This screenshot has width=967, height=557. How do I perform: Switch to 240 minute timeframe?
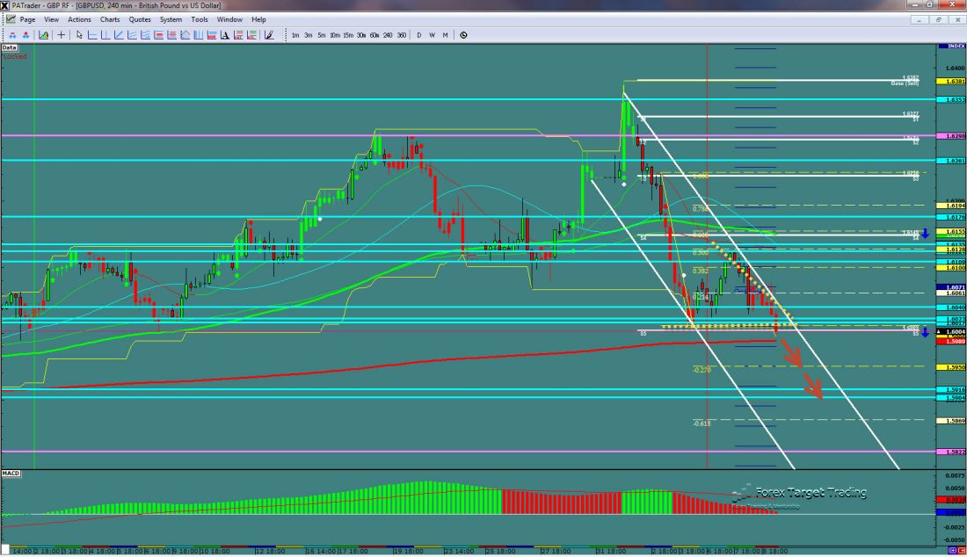coord(389,35)
